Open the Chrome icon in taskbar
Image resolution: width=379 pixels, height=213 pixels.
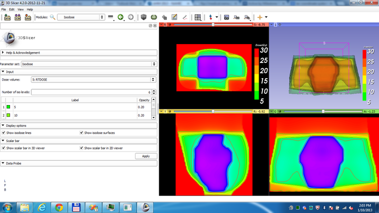pos(59,207)
